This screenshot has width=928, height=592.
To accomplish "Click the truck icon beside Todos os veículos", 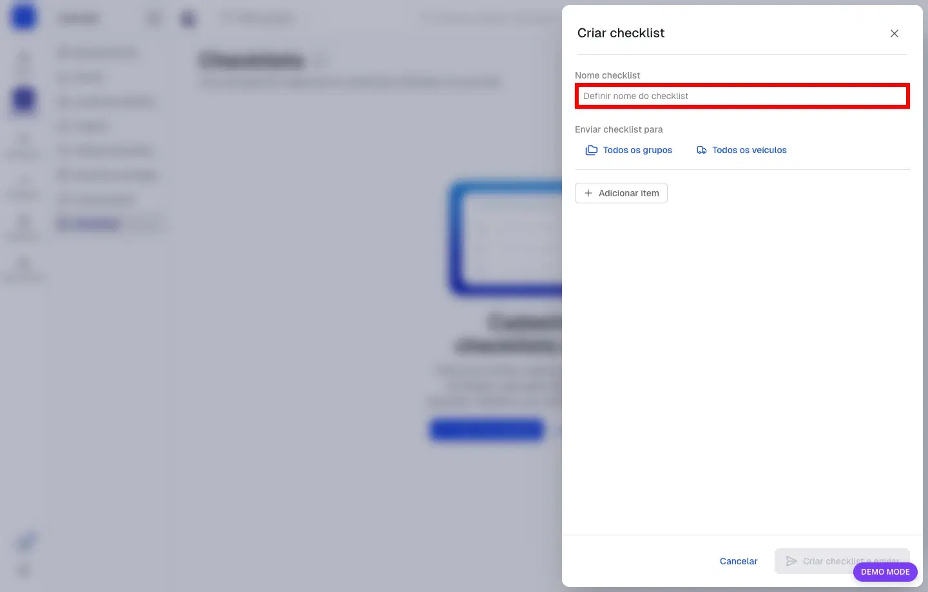I will tap(702, 150).
